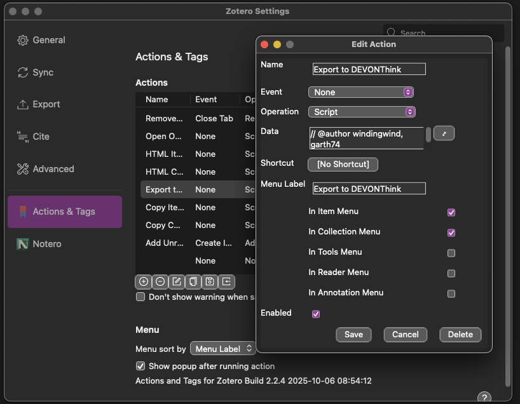Expand the Menu sort by dropdown
This screenshot has height=404, width=520.
click(223, 349)
